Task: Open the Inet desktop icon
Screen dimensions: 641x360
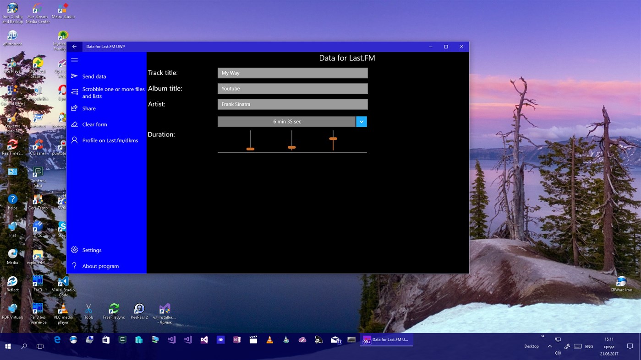Action: click(x=12, y=229)
